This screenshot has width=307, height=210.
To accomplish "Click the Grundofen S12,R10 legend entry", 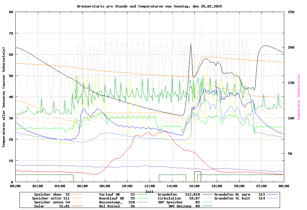I will tap(179, 194).
